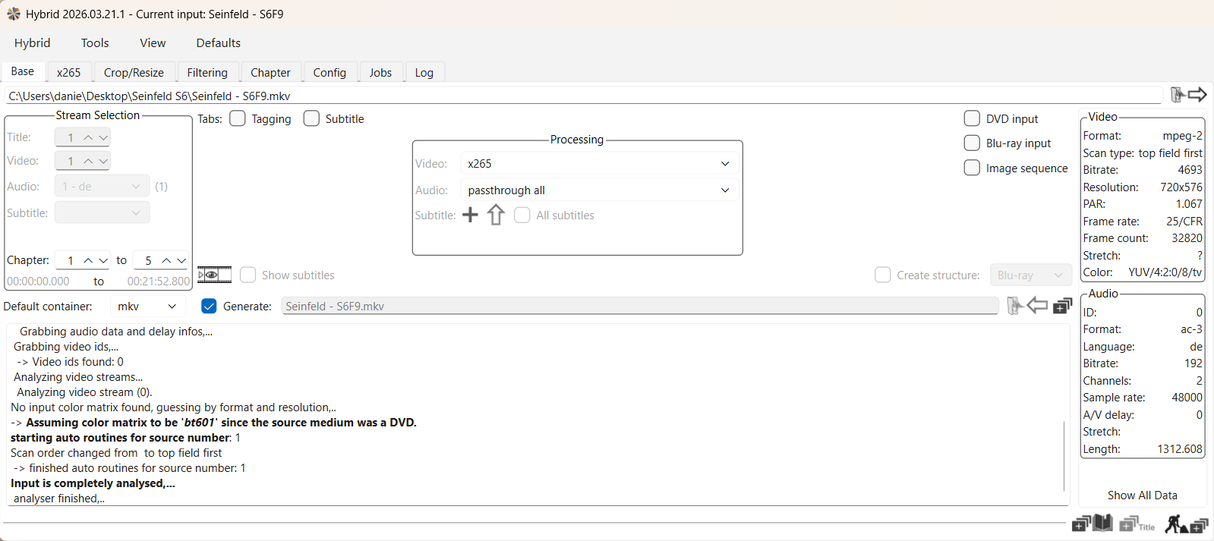
Task: Click the worker digging icon
Action: [1176, 524]
